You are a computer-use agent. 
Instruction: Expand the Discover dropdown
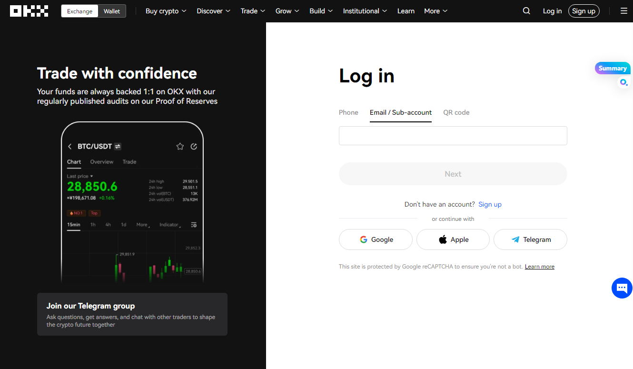(213, 11)
